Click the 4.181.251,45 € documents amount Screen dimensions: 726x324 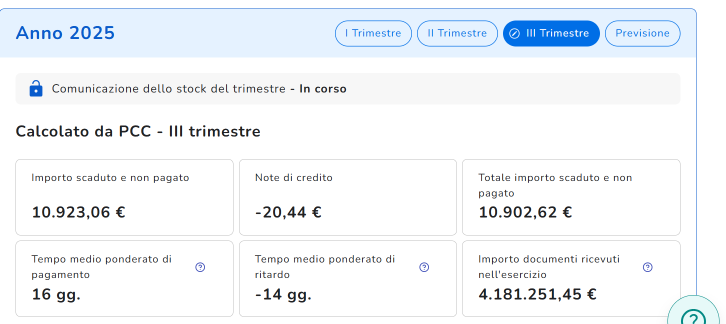tap(537, 294)
